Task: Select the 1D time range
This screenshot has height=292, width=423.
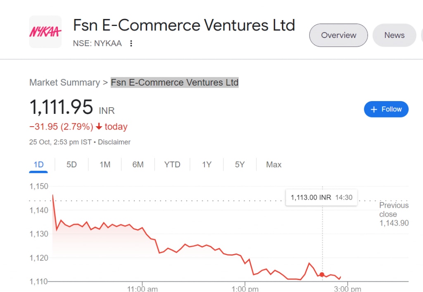Action: [x=38, y=164]
